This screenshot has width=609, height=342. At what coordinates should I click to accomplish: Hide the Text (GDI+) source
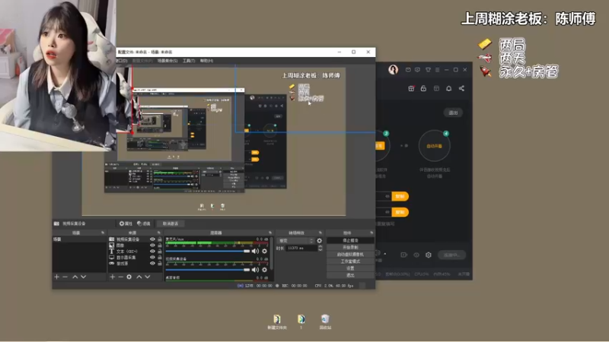tap(152, 252)
